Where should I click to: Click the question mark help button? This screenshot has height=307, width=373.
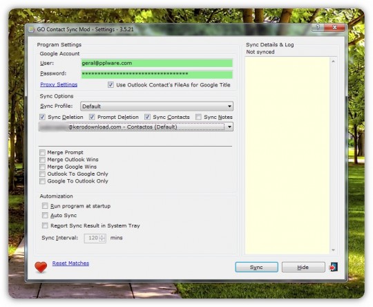(318, 28)
